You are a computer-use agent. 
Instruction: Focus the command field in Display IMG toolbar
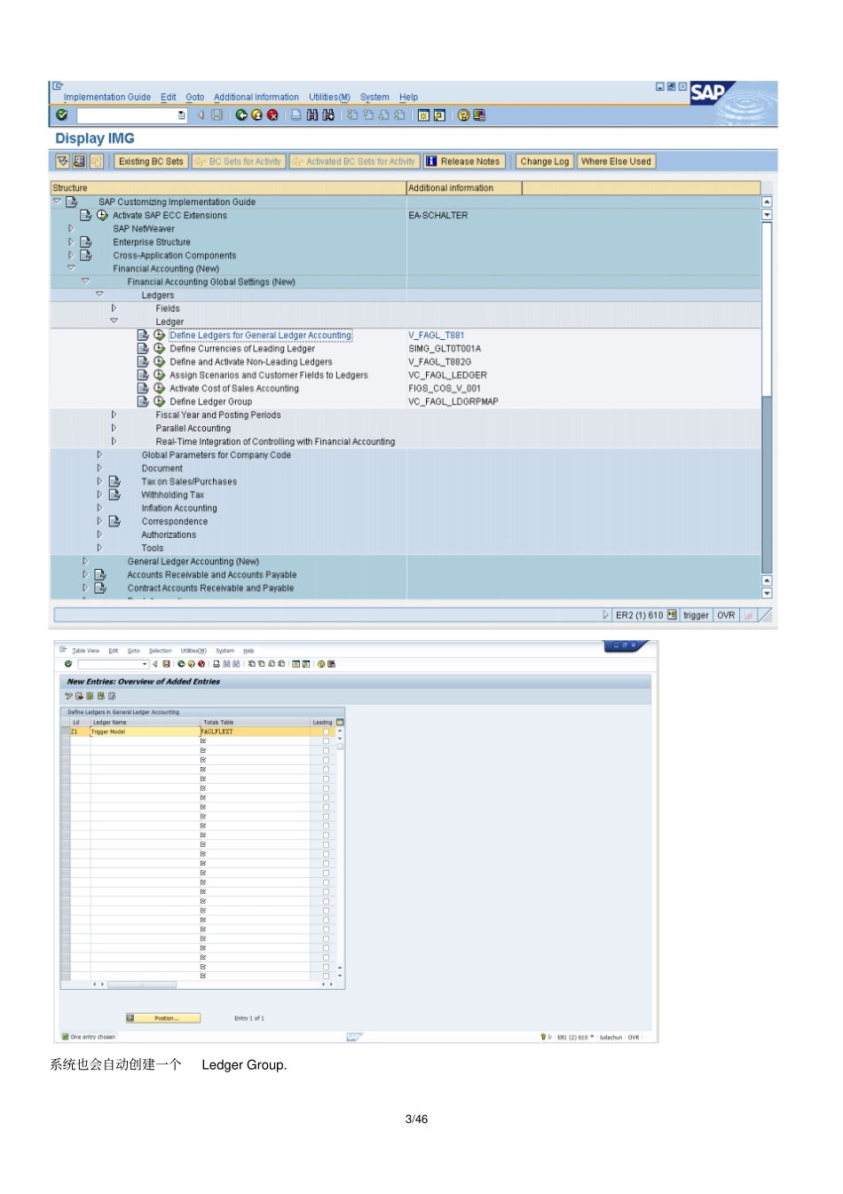pyautogui.click(x=131, y=115)
